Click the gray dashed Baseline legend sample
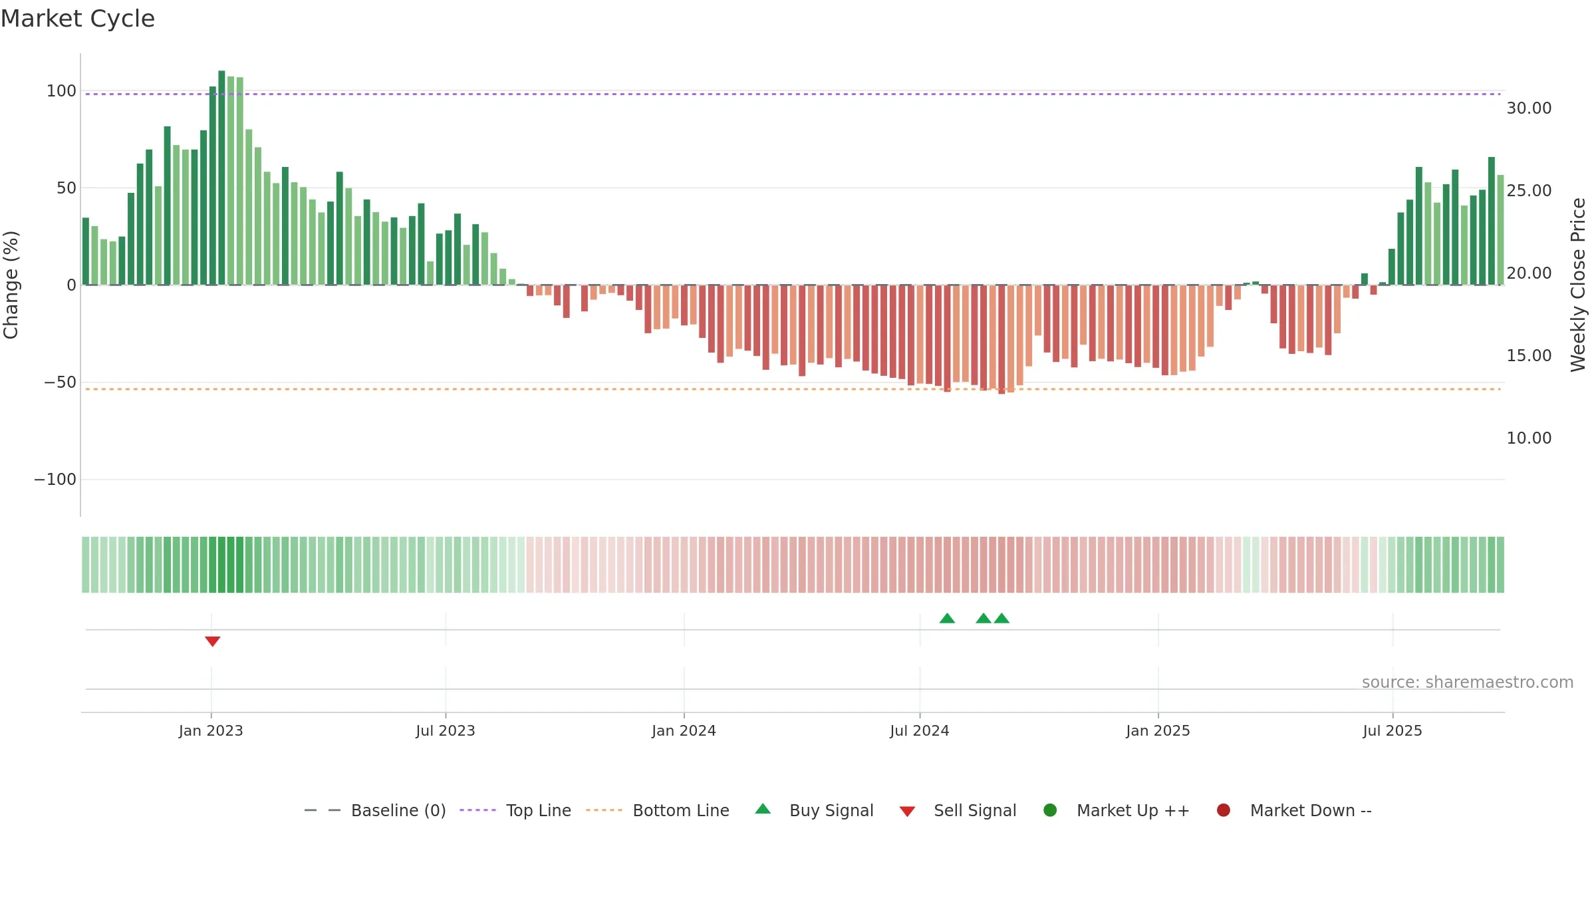 [x=323, y=810]
